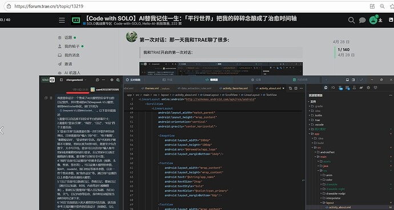Click the SOLO挑战赛专区 category link
The image size is (394, 210).
tap(98, 23)
